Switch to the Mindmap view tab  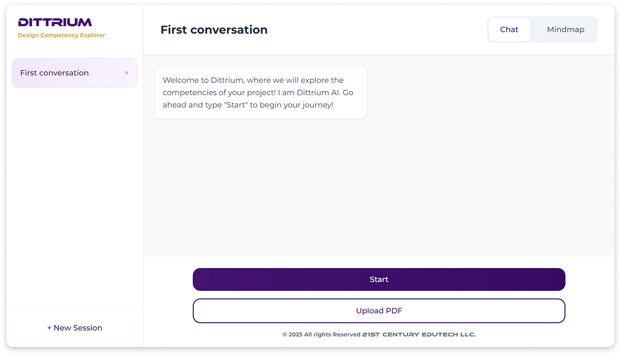565,30
